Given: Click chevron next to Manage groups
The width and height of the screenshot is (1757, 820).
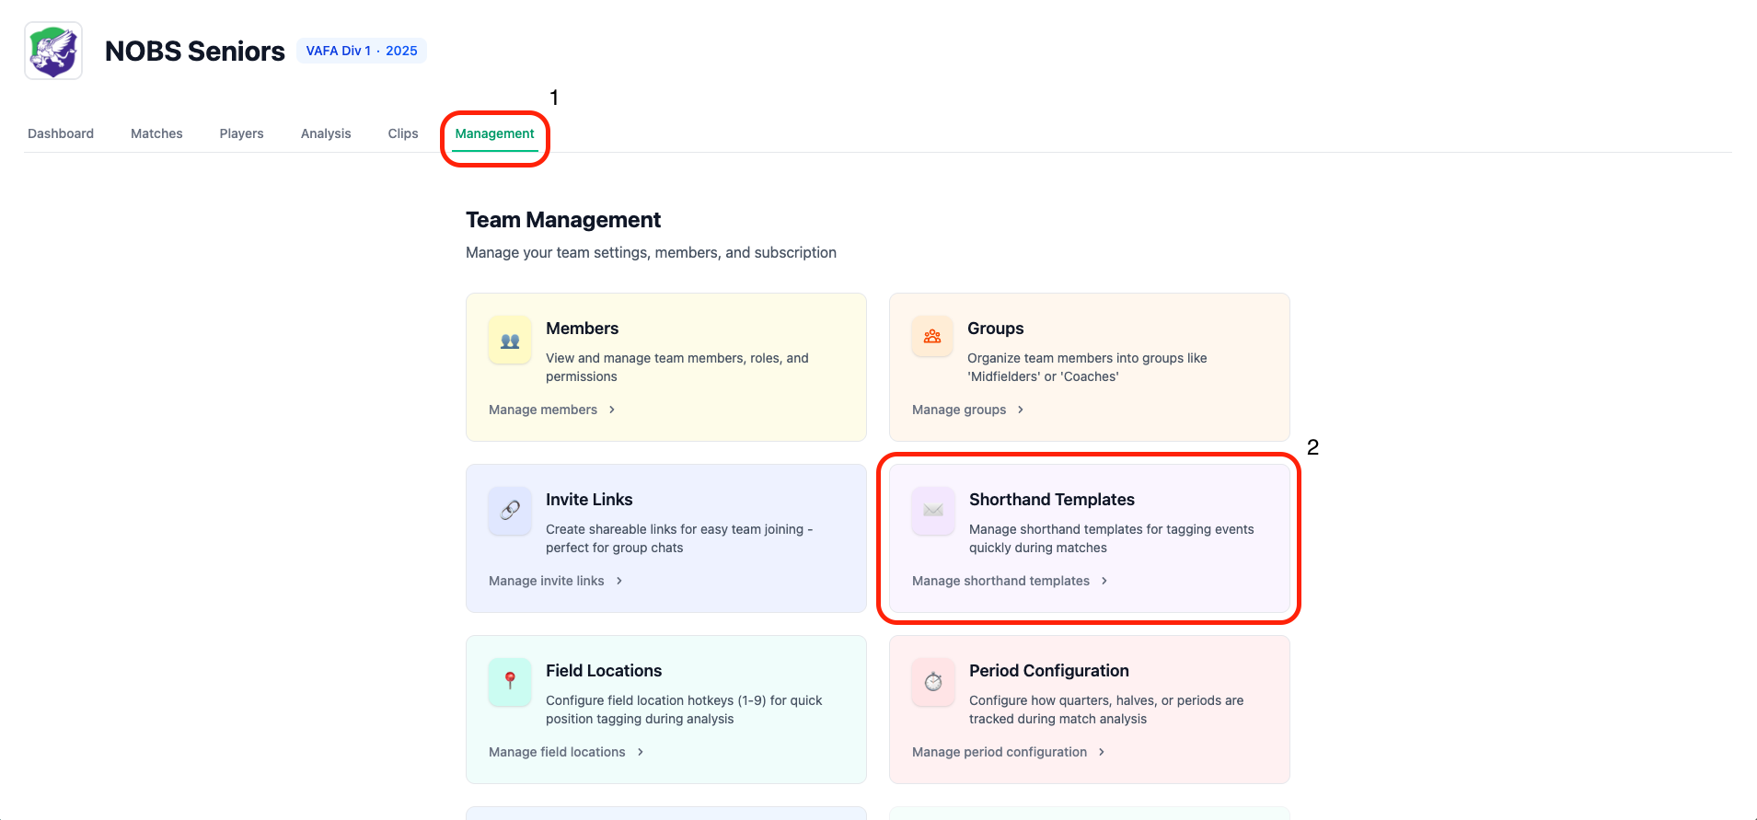Looking at the screenshot, I should [x=1021, y=410].
